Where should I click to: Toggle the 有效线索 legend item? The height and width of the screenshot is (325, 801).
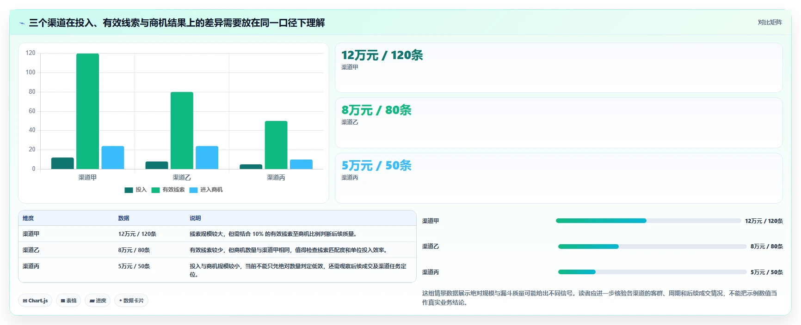click(x=168, y=190)
